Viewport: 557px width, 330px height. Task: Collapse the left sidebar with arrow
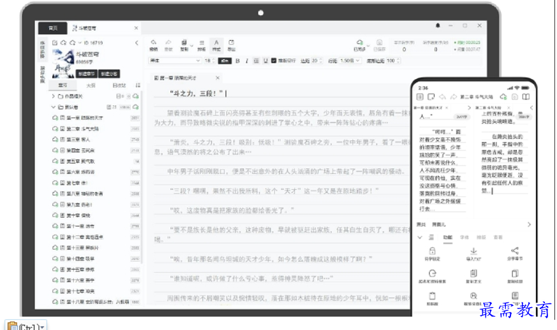tap(137, 43)
